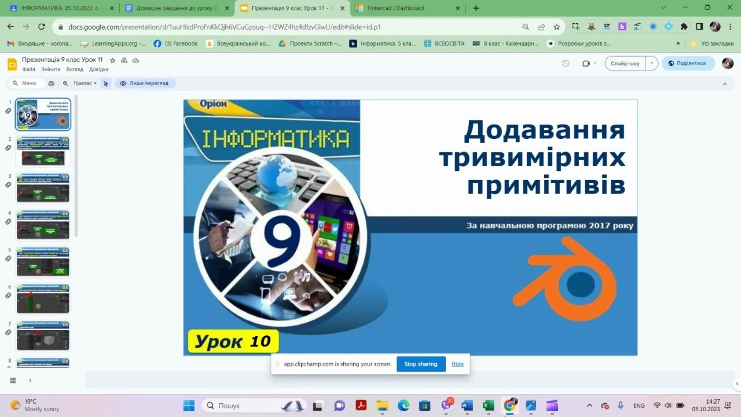The width and height of the screenshot is (741, 417).
Task: Open version history clock icon
Action: [566, 63]
